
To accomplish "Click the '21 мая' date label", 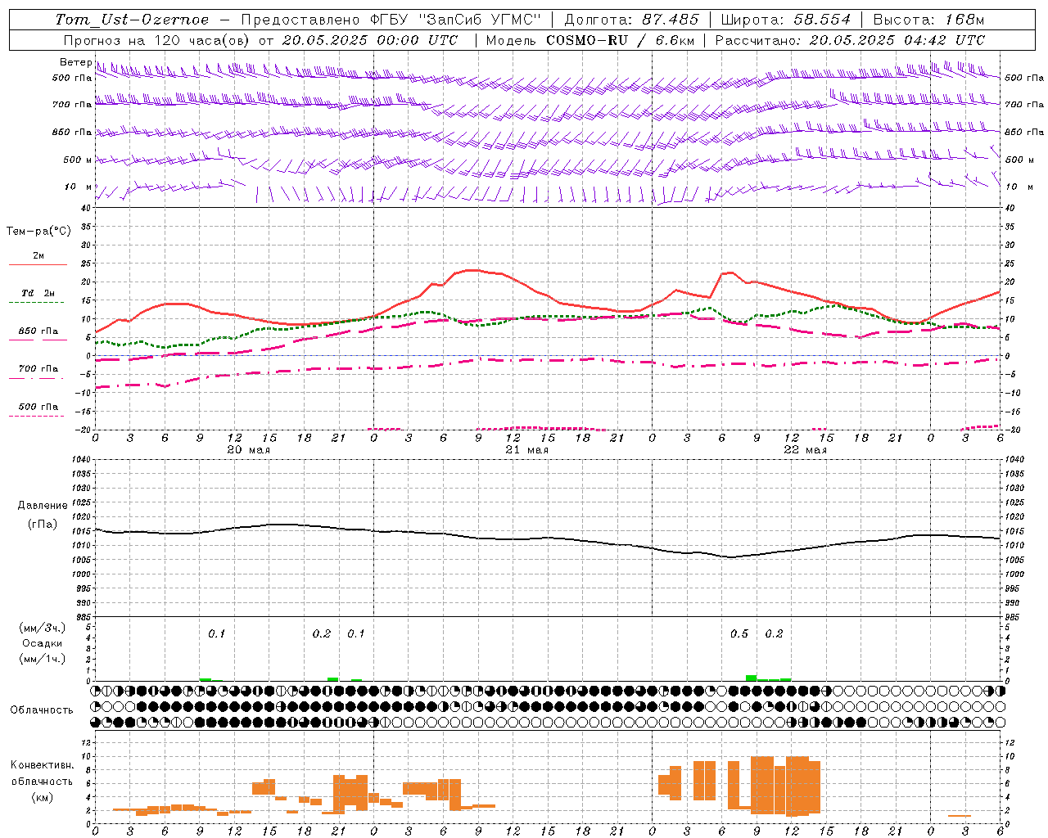I will click(x=526, y=450).
